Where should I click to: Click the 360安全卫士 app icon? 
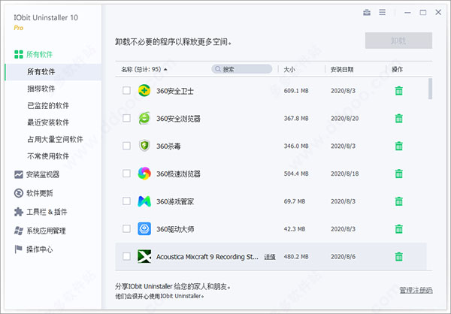click(x=144, y=91)
